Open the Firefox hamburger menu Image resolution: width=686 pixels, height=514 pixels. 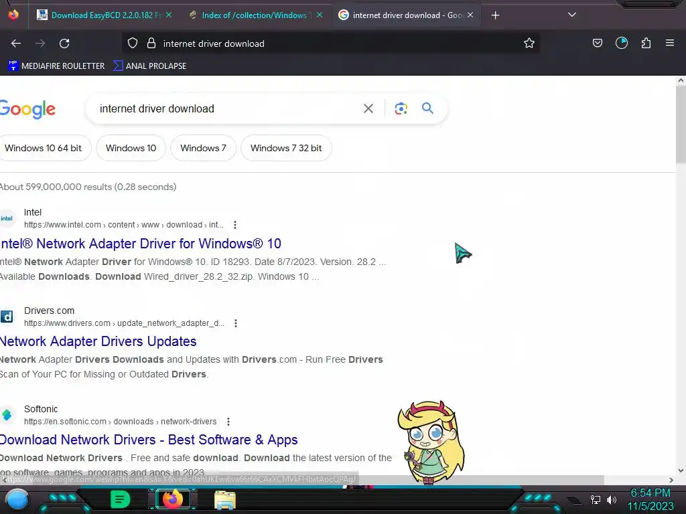click(670, 43)
